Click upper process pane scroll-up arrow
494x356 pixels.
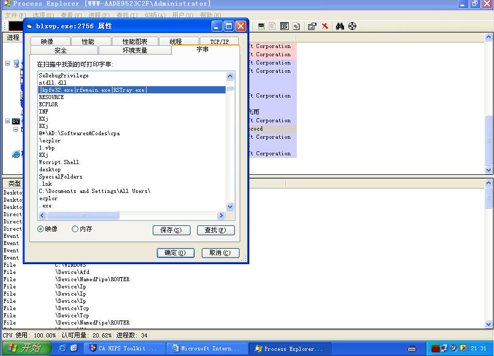(x=488, y=37)
